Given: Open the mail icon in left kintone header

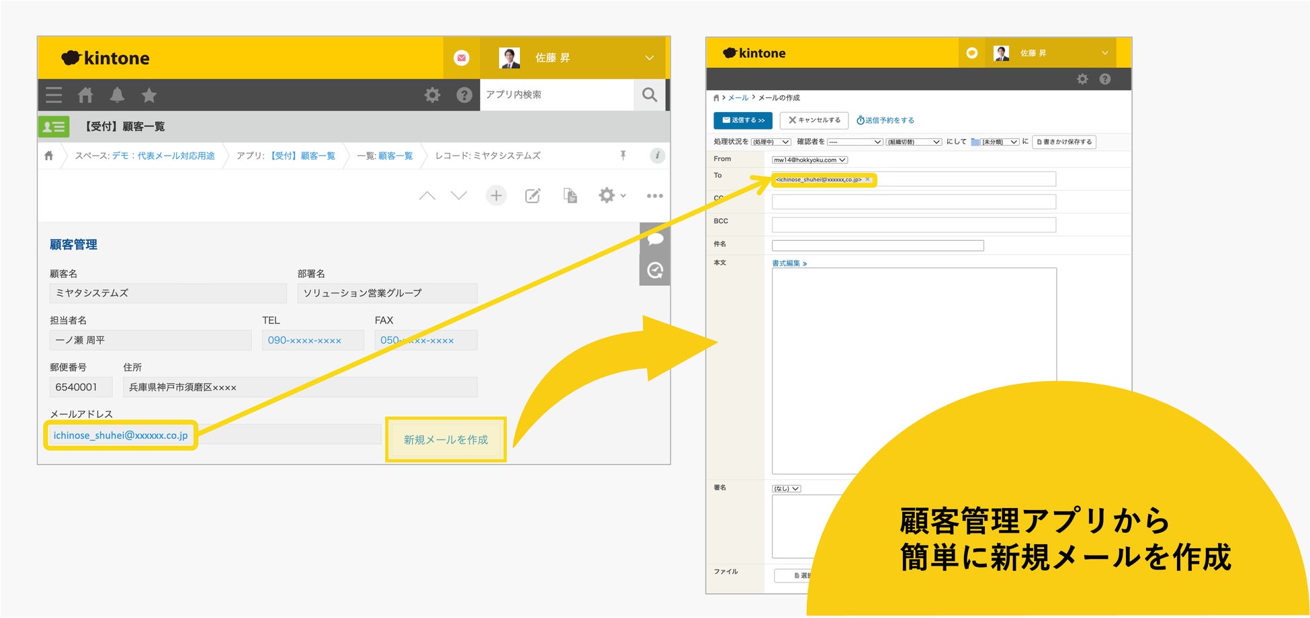Looking at the screenshot, I should 462,58.
